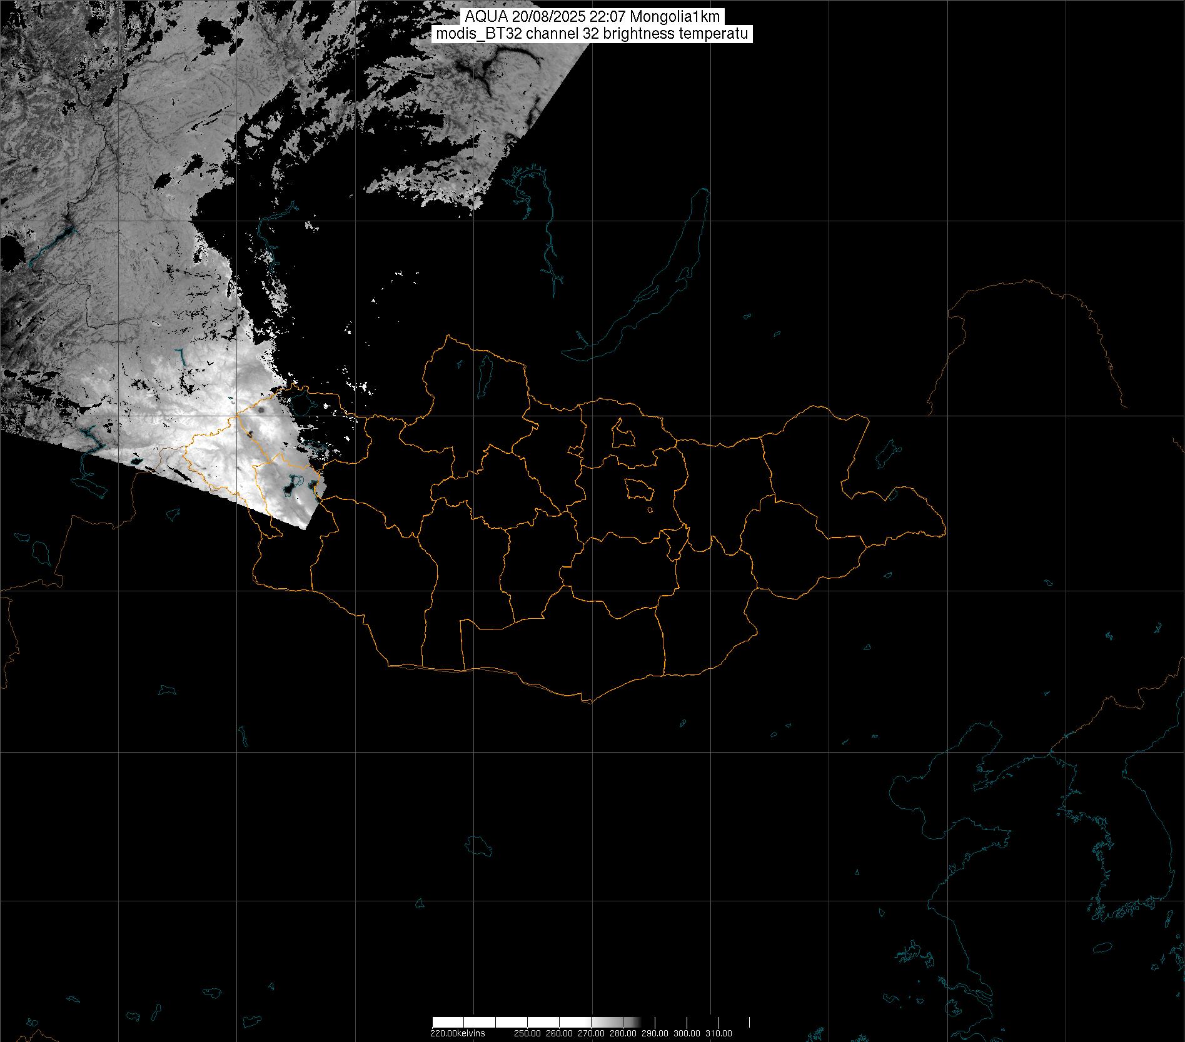Click the '250.00' colorbar label
This screenshot has width=1185, height=1042.
[528, 1033]
